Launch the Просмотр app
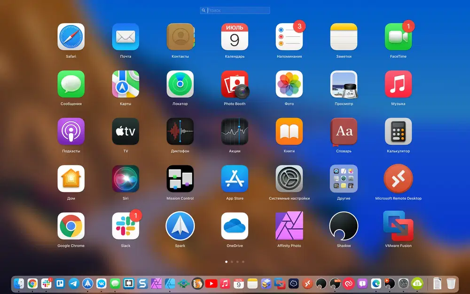The width and height of the screenshot is (470, 294). pos(344,84)
